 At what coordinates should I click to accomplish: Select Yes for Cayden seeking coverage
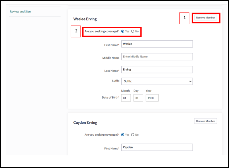click(x=123, y=135)
